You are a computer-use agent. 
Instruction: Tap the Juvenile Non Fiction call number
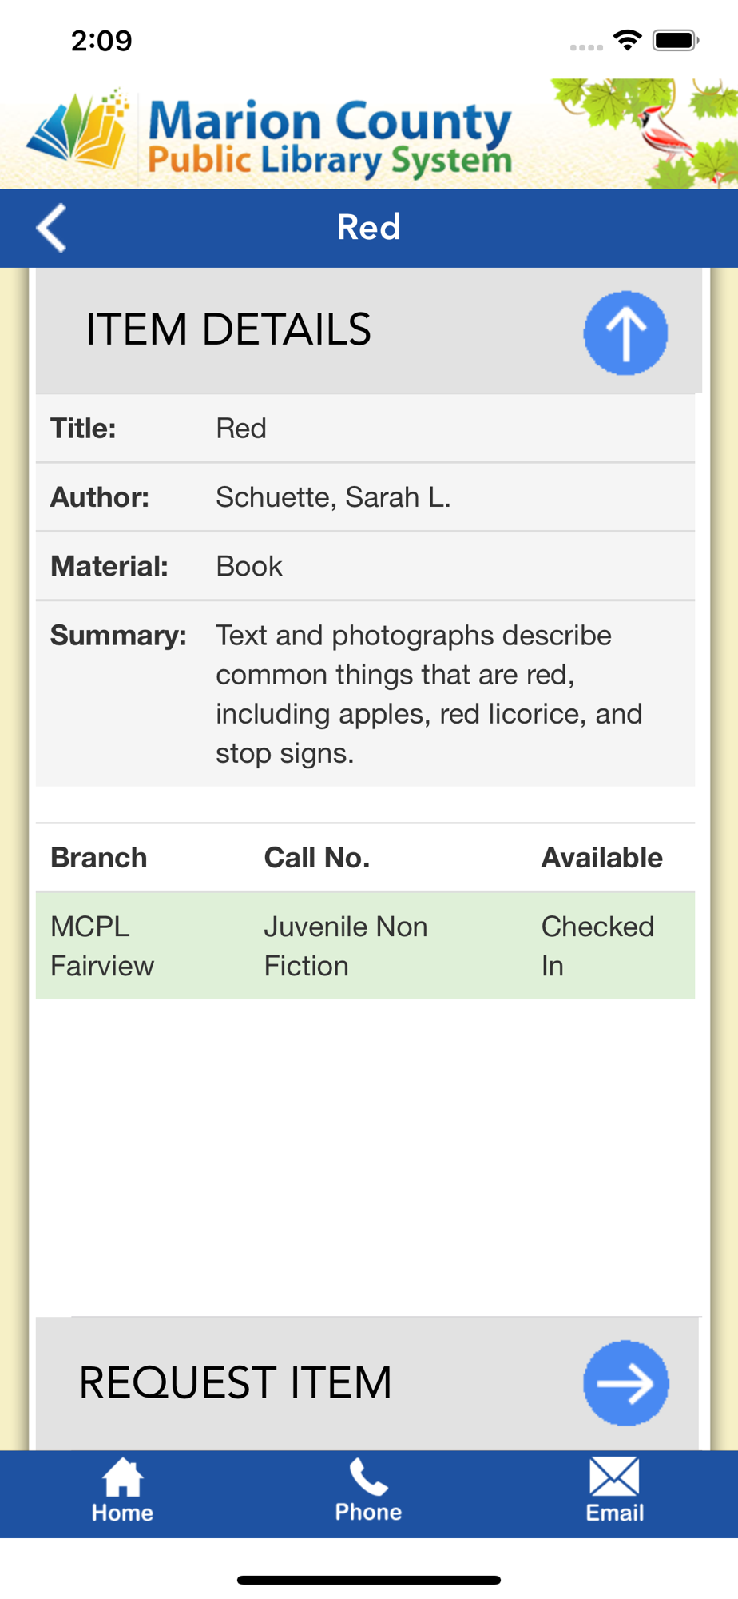click(x=346, y=946)
